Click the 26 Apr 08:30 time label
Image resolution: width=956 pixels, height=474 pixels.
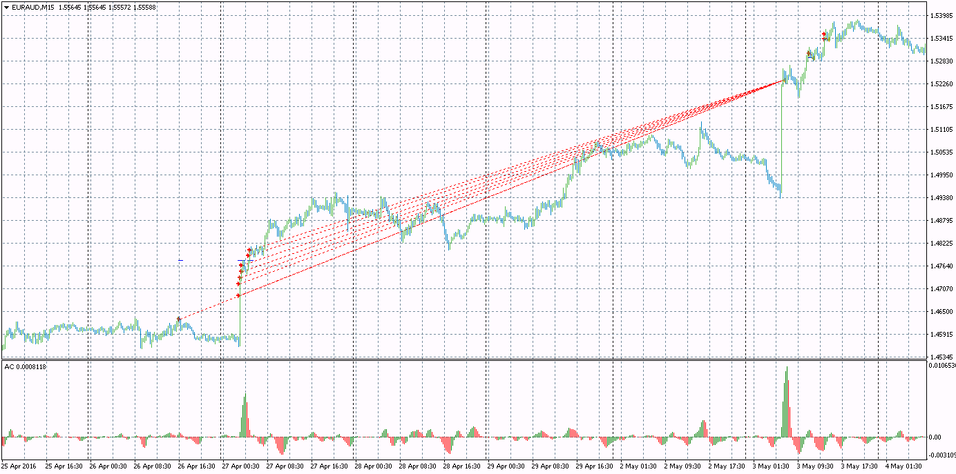(152, 466)
